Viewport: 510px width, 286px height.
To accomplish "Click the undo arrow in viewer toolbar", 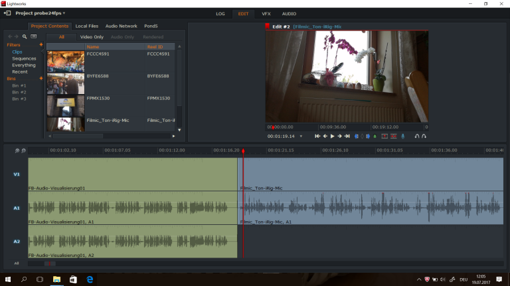I will [416, 136].
